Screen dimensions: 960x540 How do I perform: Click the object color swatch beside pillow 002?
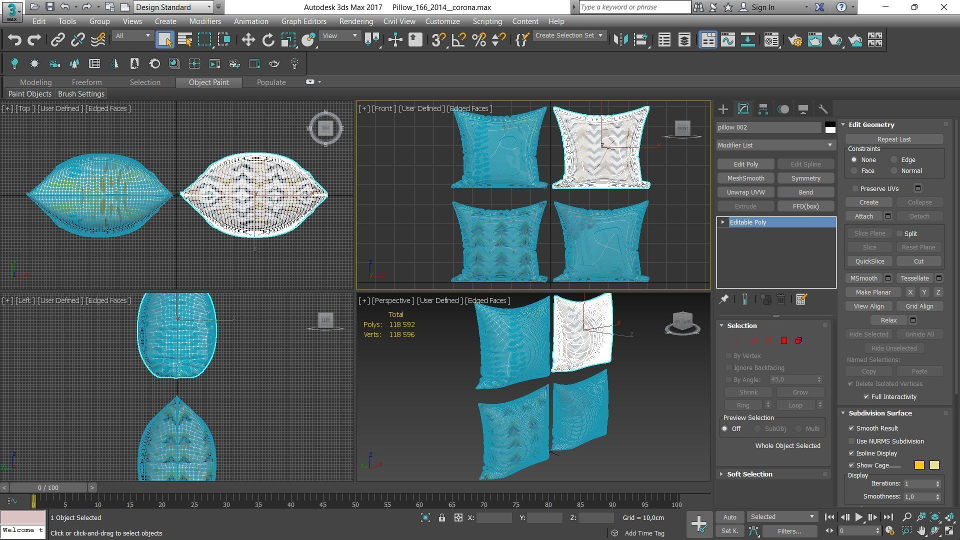coord(830,127)
